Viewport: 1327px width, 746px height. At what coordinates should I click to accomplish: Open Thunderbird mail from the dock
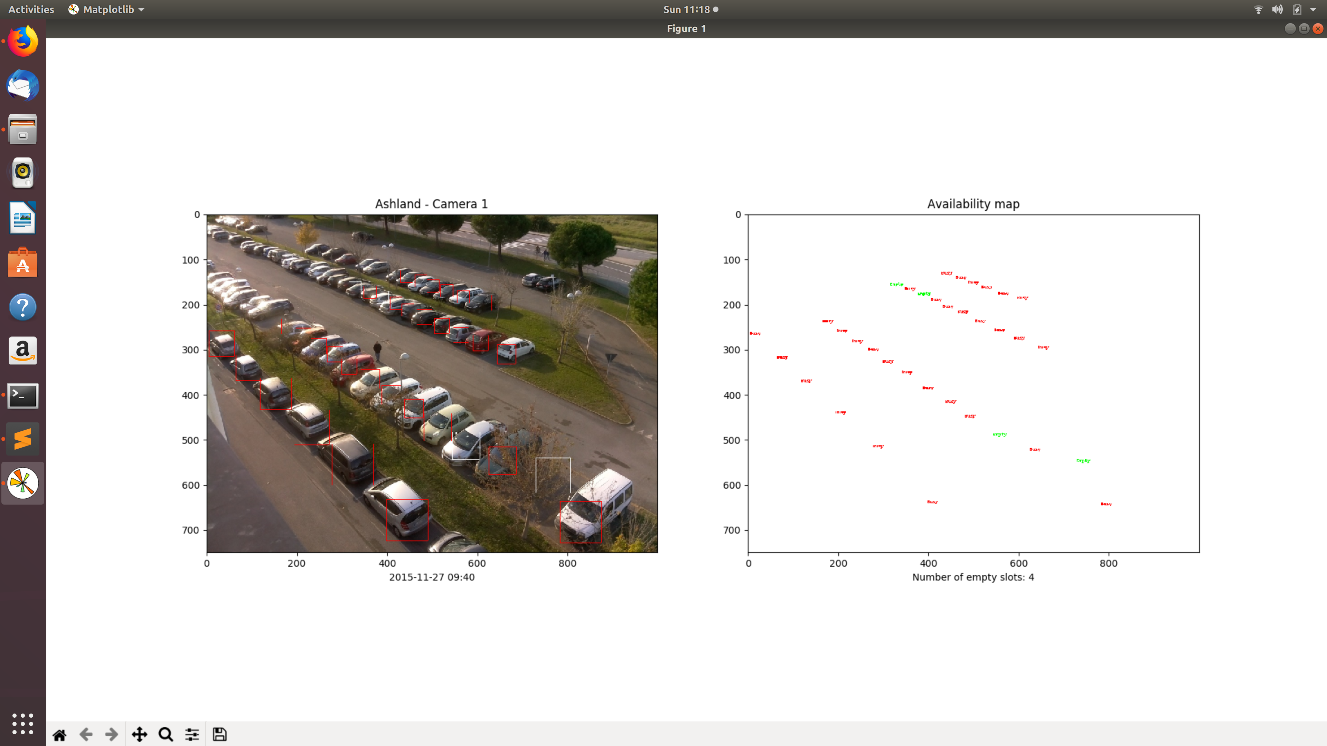[x=23, y=85]
